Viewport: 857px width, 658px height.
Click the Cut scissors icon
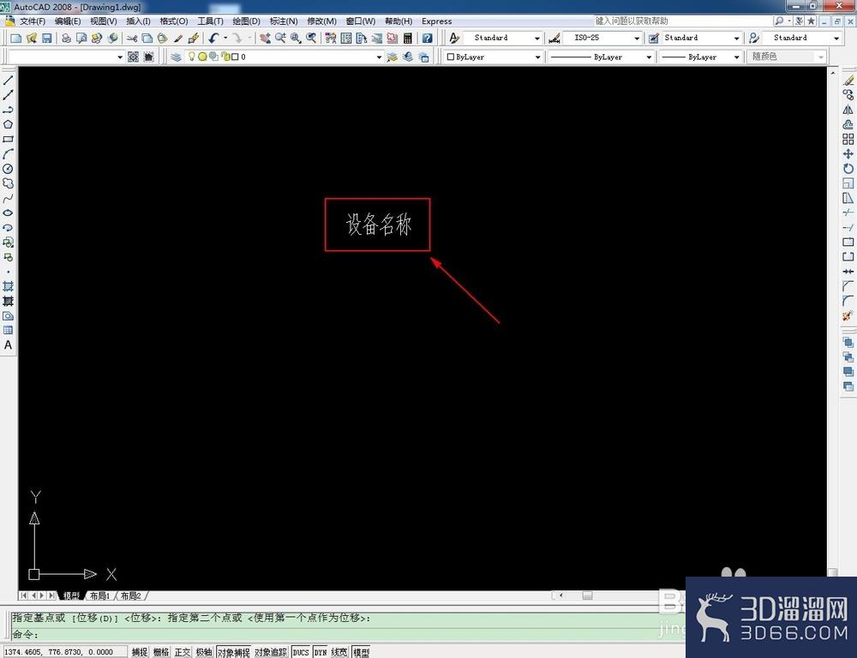[132, 38]
